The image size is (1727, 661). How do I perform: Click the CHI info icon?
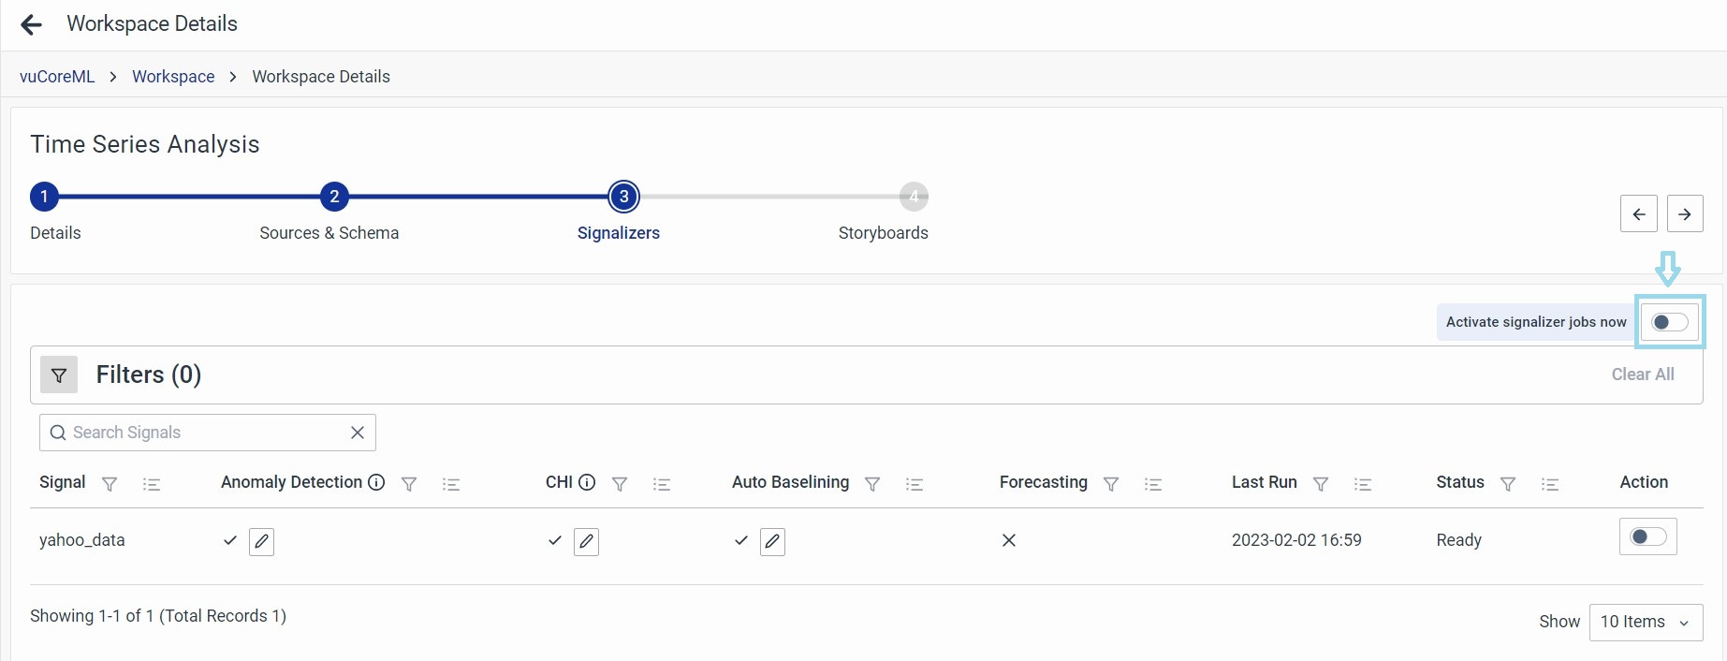587,482
